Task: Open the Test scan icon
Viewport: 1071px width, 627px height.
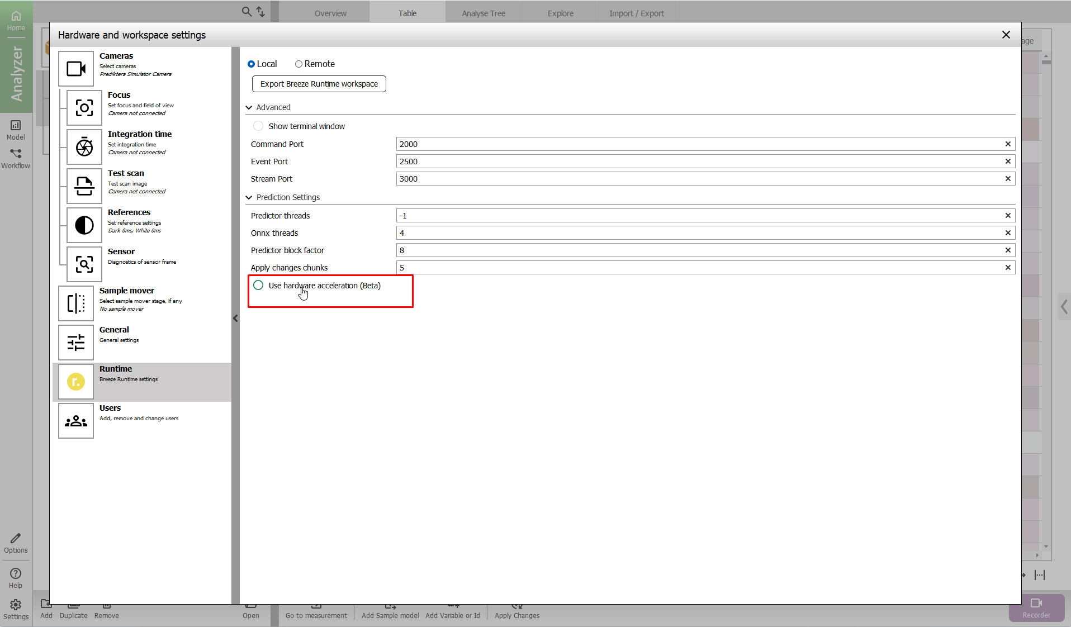Action: coord(84,186)
